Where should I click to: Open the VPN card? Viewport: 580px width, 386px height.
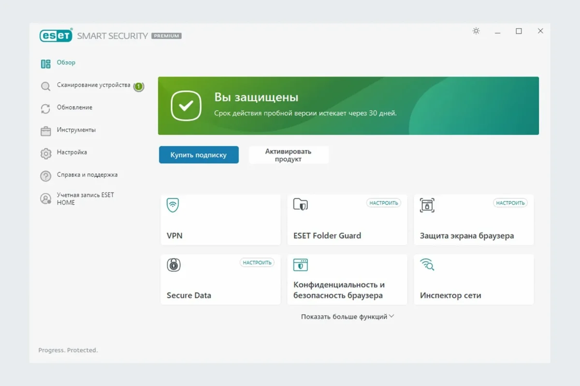tap(220, 220)
